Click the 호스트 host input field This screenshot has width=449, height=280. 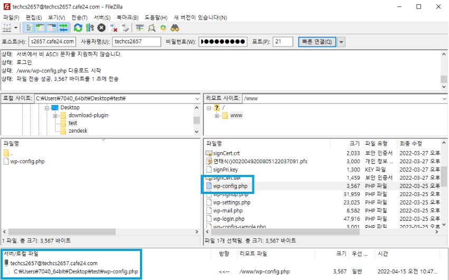52,42
